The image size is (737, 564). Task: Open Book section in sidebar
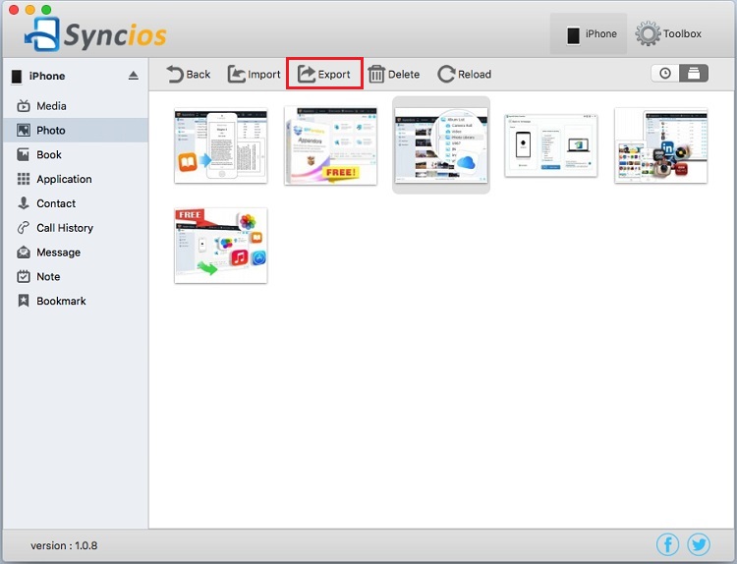[x=76, y=154]
